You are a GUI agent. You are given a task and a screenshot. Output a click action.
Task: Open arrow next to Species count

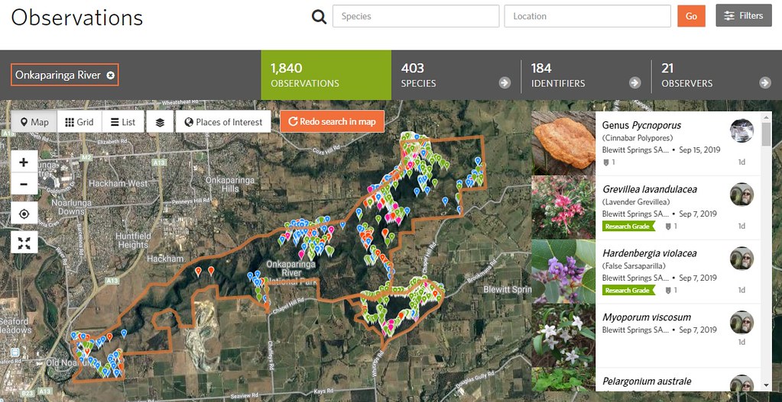(x=505, y=83)
